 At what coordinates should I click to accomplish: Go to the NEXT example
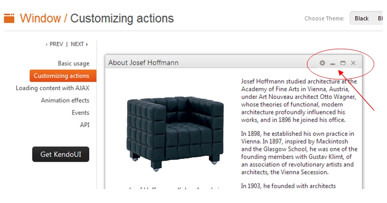(x=79, y=44)
